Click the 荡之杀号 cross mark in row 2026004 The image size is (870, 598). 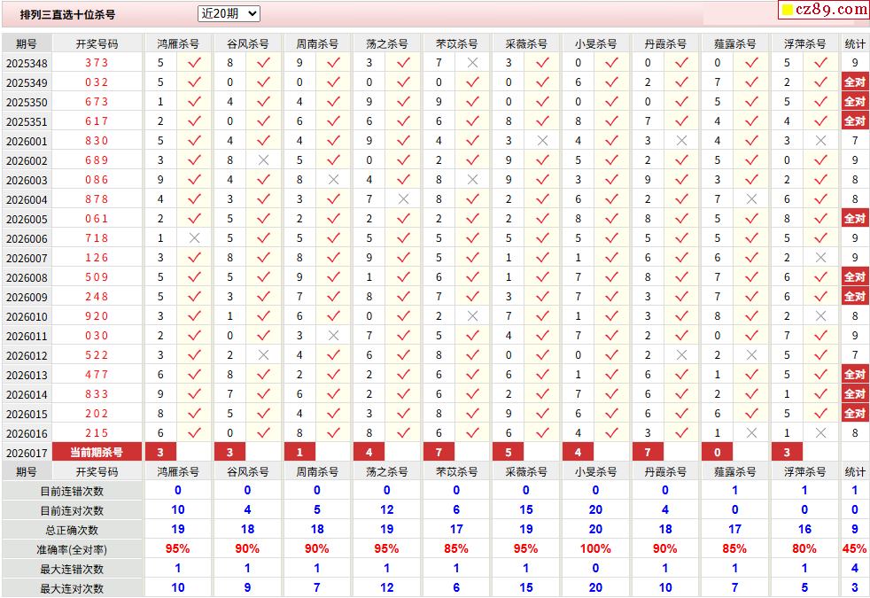[x=403, y=199]
